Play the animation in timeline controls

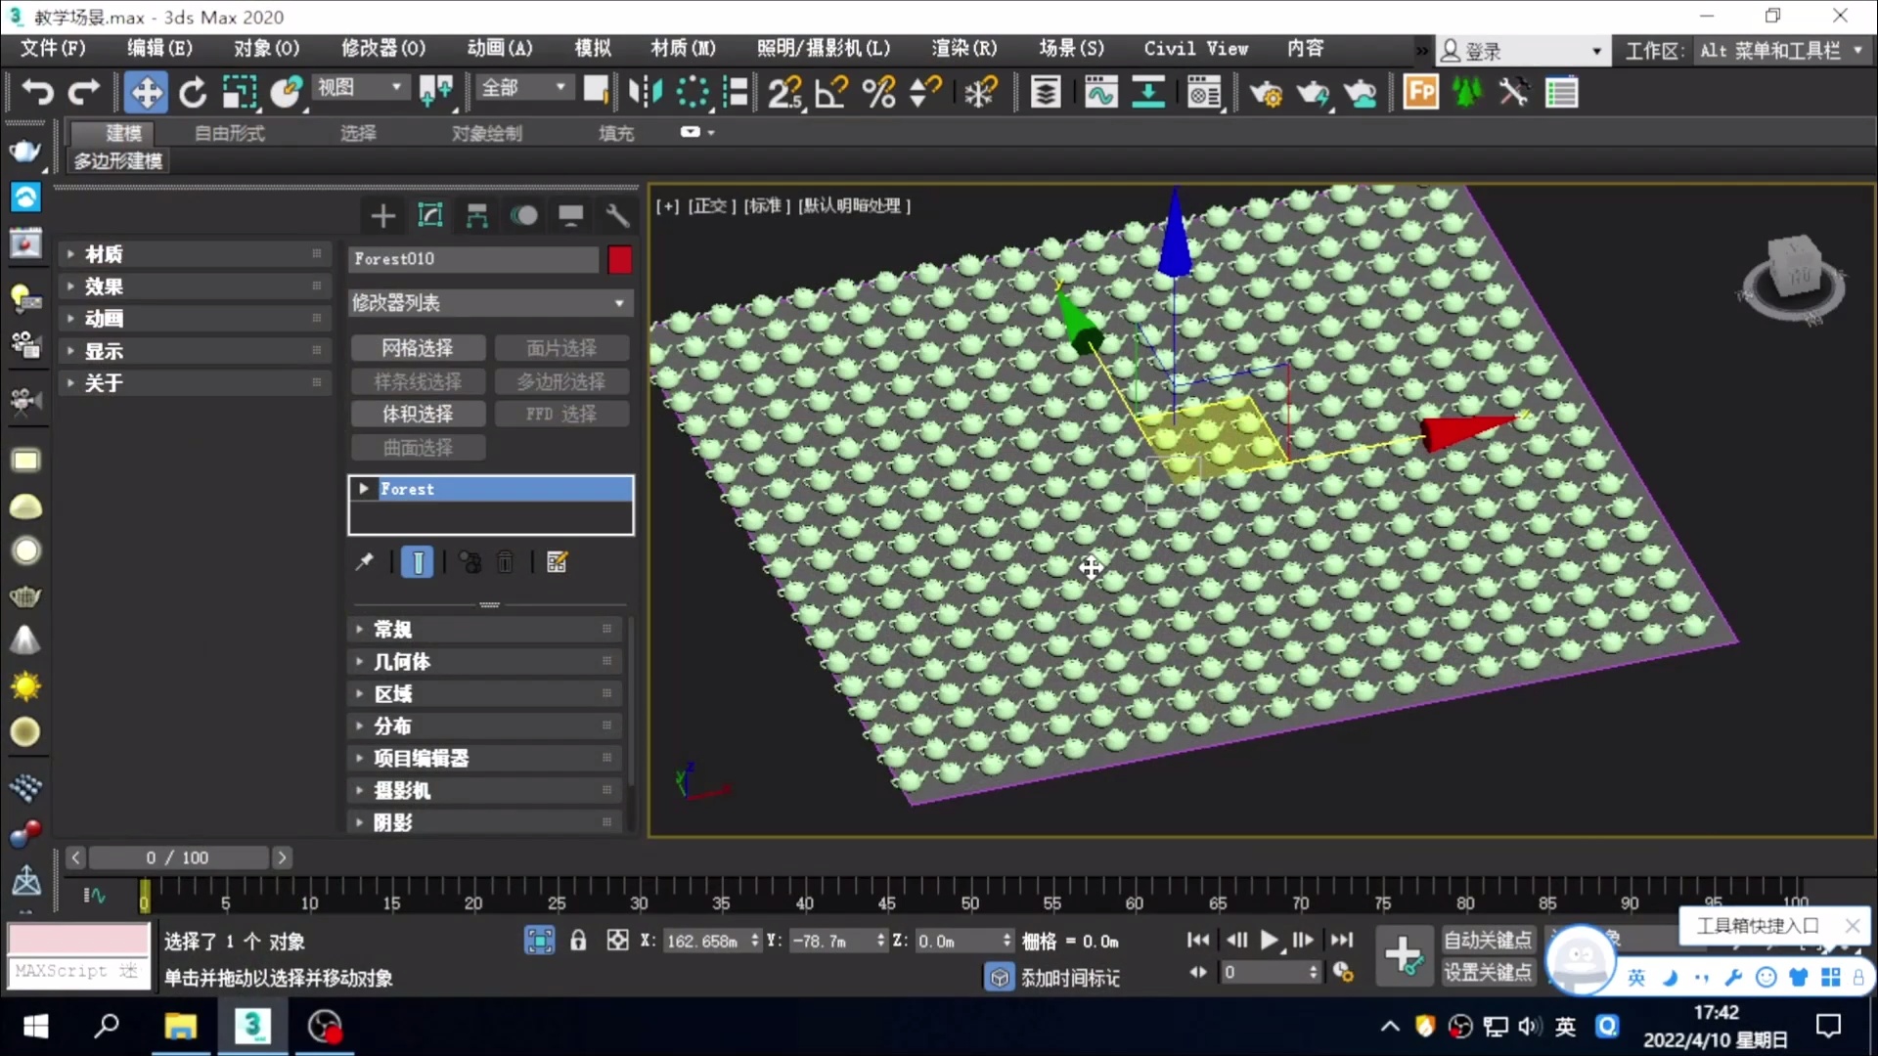tap(1269, 941)
